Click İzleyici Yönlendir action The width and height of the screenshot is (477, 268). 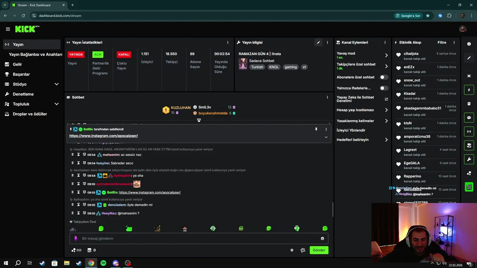tap(351, 130)
